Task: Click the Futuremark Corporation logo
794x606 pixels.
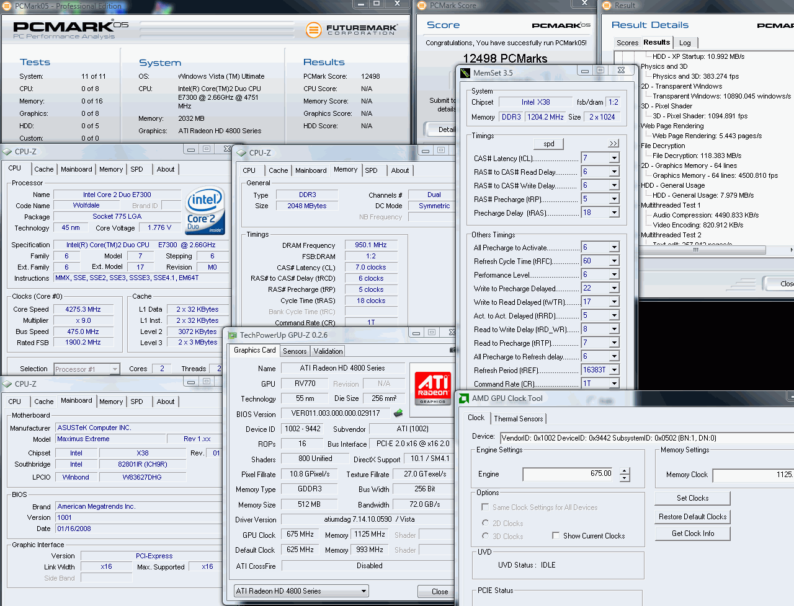Action: [352, 30]
